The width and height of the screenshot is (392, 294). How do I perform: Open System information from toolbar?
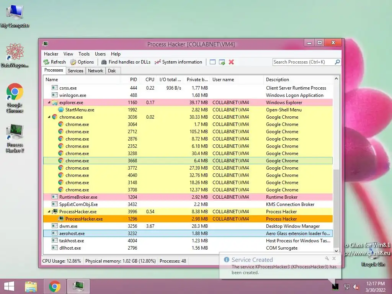coord(178,62)
